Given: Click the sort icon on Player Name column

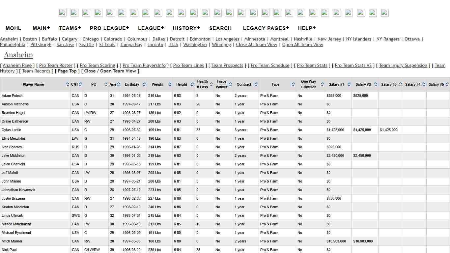Looking at the screenshot, I should [68, 84].
